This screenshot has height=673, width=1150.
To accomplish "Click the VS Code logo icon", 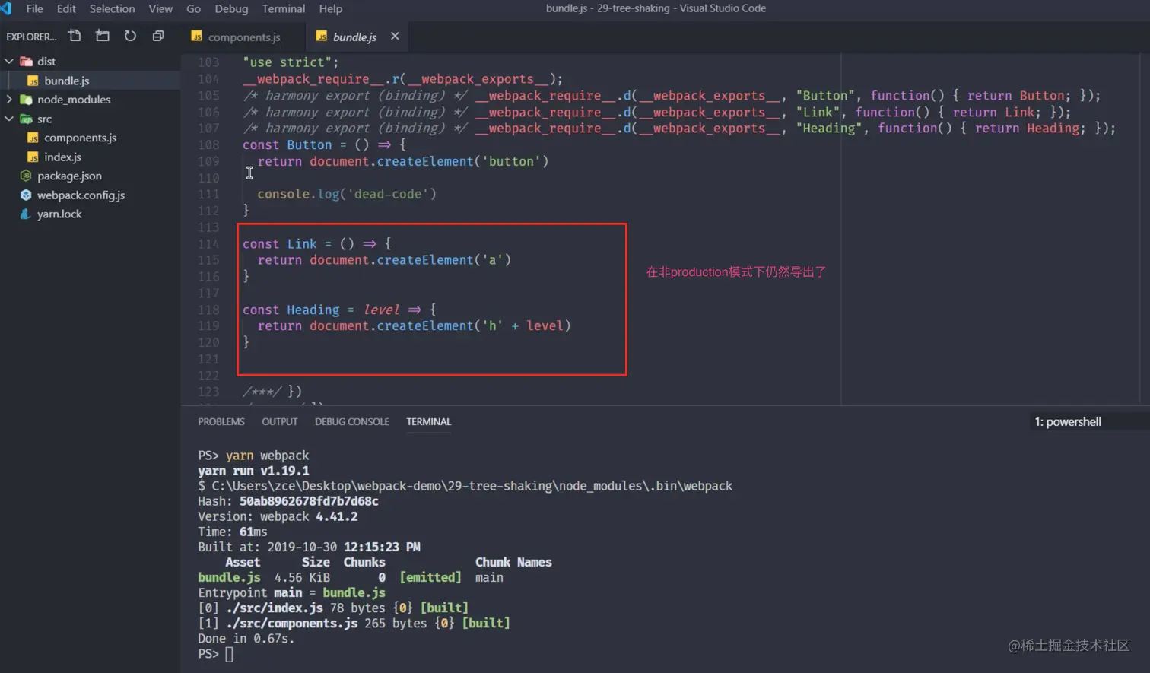I will click(6, 8).
